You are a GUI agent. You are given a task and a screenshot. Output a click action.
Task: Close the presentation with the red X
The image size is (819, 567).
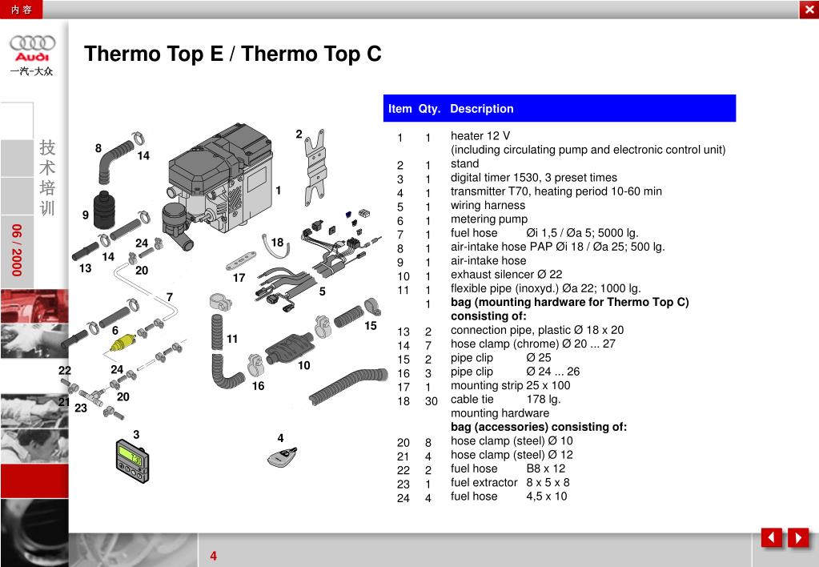[809, 10]
